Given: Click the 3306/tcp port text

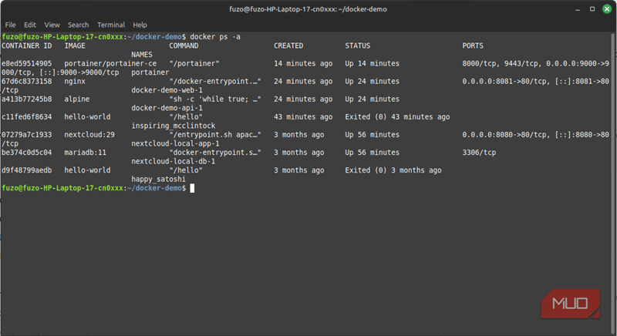Looking at the screenshot, I should point(480,153).
